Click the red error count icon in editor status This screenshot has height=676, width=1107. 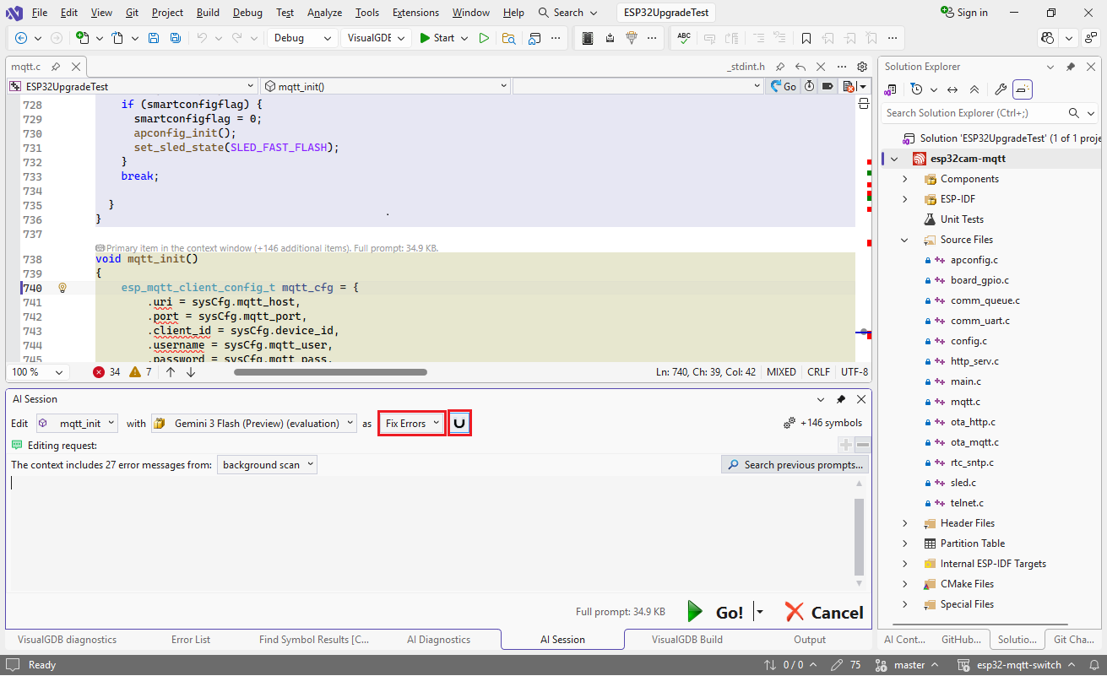click(x=99, y=372)
